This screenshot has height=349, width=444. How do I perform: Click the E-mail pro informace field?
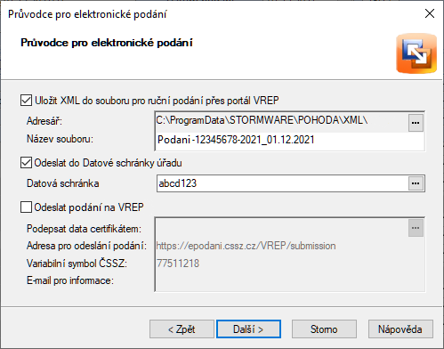pyautogui.click(x=289, y=280)
